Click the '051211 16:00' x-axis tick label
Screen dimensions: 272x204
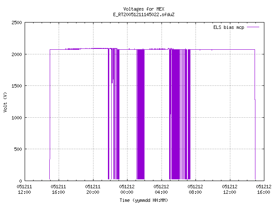[x=59, y=189]
